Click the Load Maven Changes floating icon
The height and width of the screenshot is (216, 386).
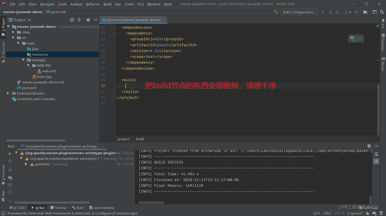click(x=353, y=39)
